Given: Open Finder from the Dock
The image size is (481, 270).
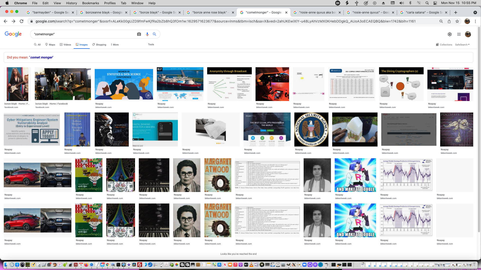Looking at the screenshot, I should tap(6, 265).
